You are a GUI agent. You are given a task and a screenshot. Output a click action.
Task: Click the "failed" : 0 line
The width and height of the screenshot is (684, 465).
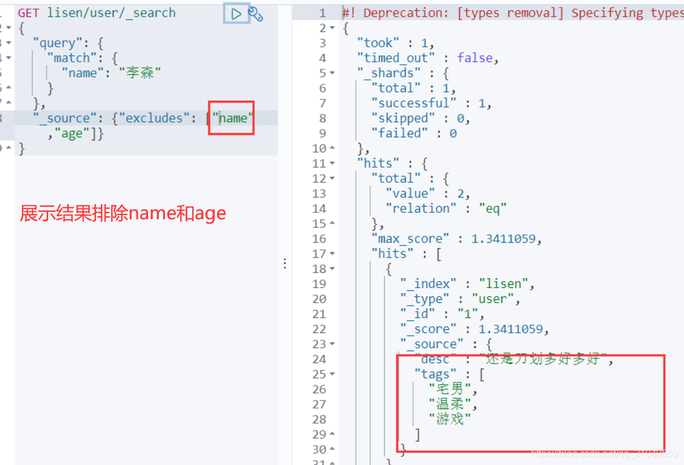point(414,134)
